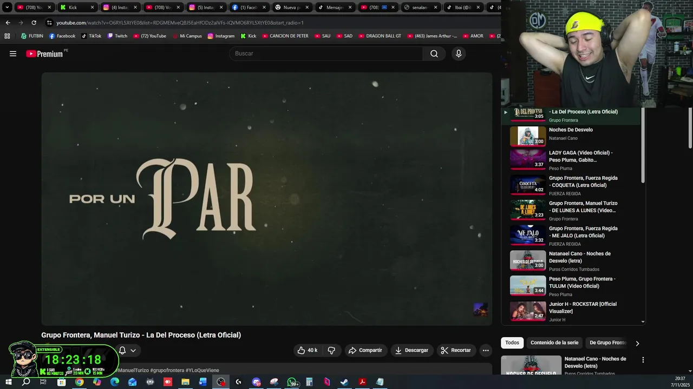Image resolution: width=693 pixels, height=389 pixels.
Task: Click the #grupofrontera hashtag link
Action: [x=167, y=370]
